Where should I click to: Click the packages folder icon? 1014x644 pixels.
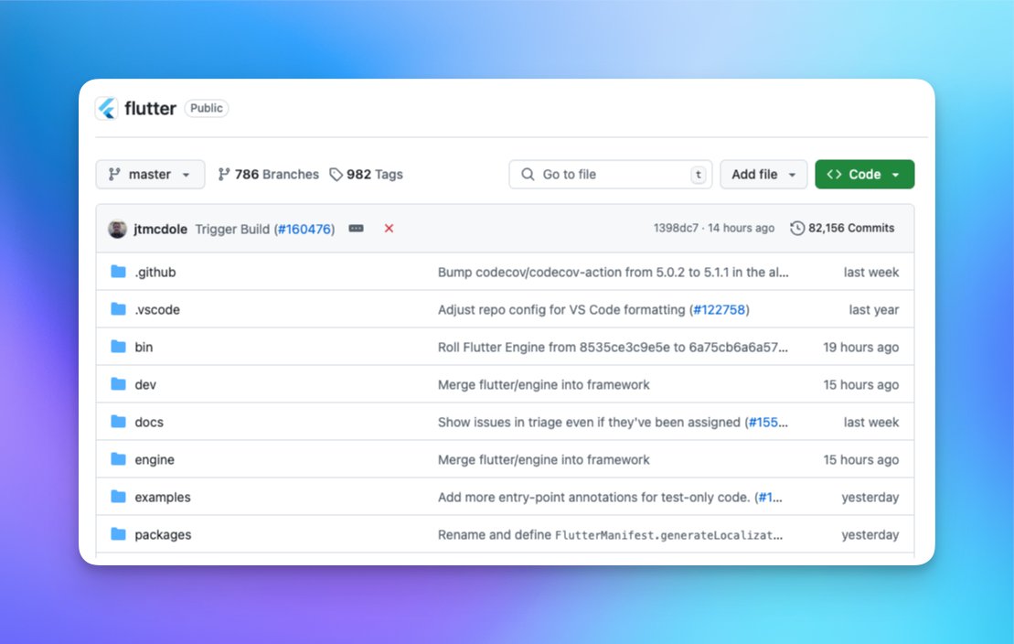point(118,534)
